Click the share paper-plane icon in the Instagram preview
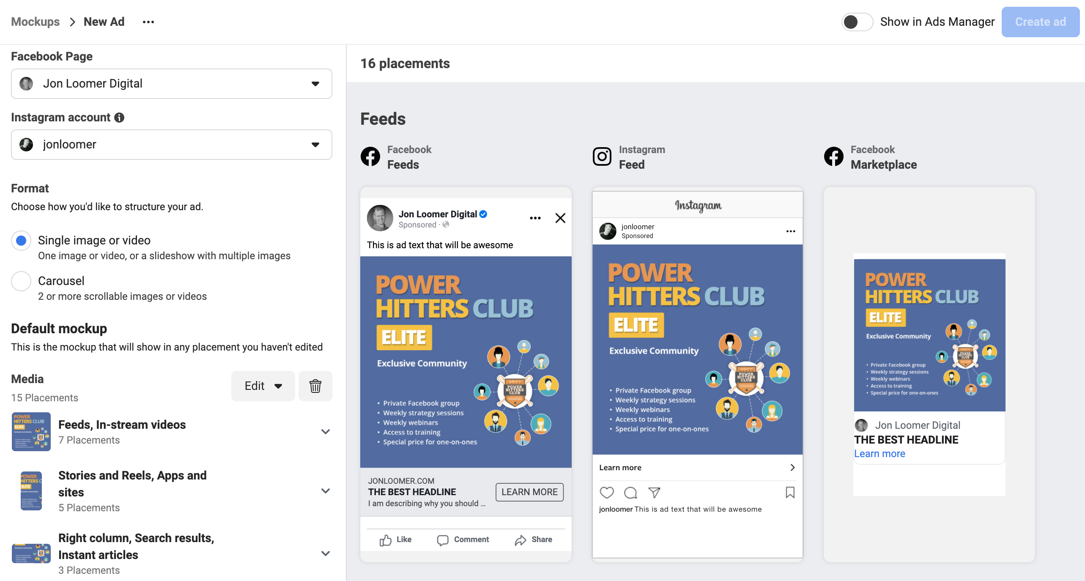This screenshot has width=1085, height=581. tap(654, 493)
